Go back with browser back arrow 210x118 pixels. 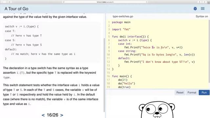2,2
